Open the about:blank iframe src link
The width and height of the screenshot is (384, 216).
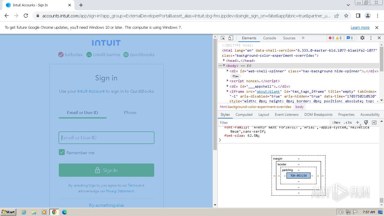point(268,91)
